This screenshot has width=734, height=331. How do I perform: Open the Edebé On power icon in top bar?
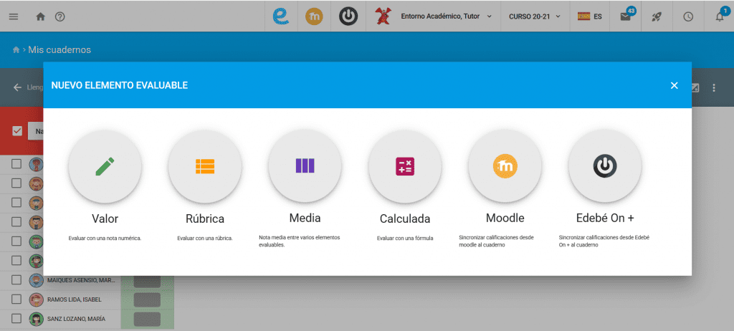(348, 16)
